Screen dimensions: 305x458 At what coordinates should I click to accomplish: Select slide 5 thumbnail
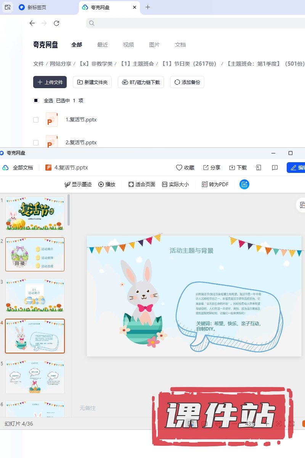[35, 377]
